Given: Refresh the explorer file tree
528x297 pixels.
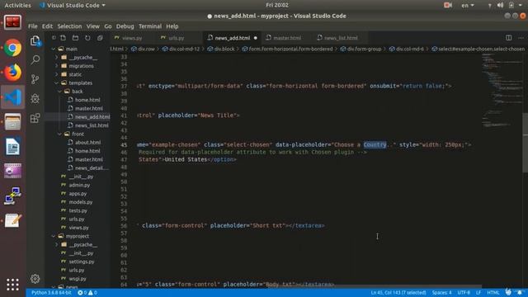Looking at the screenshot, I should (x=87, y=38).
